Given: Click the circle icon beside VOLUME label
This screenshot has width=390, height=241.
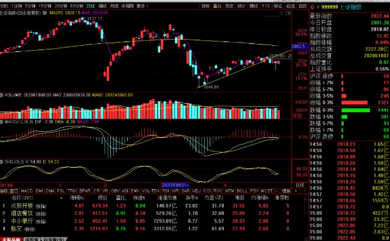Looking at the screenshot, I should coord(1,95).
